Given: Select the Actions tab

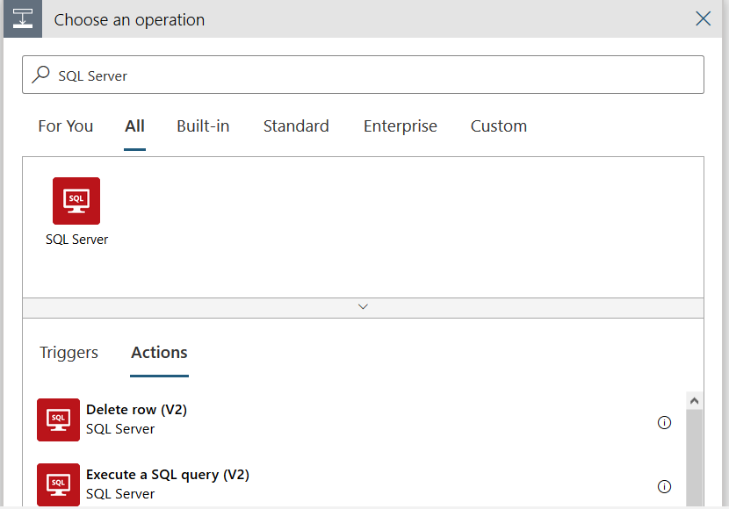Looking at the screenshot, I should pyautogui.click(x=159, y=353).
